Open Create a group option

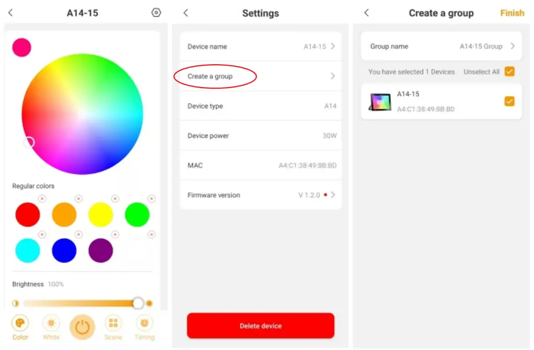(261, 76)
